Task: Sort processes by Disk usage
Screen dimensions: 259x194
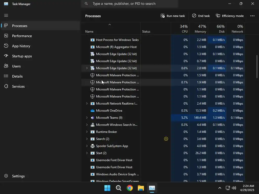Action: coord(217,29)
